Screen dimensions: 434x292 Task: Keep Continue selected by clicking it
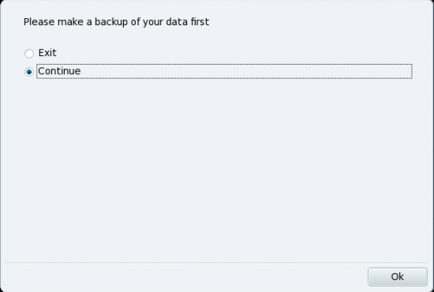[29, 72]
